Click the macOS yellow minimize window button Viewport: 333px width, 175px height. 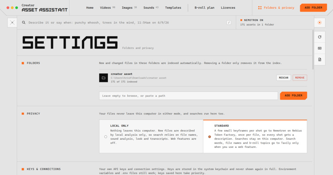point(12,8)
